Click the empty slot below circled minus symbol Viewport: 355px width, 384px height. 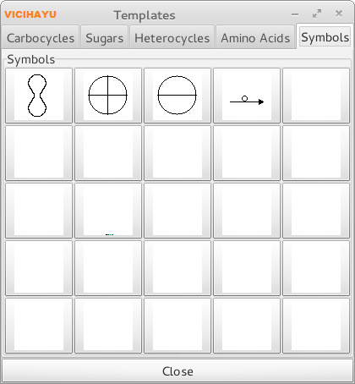[x=177, y=153]
